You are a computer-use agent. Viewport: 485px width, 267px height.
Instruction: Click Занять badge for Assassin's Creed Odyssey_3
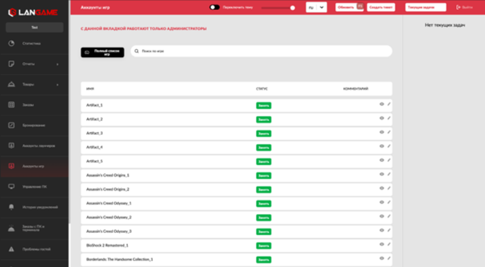click(x=263, y=232)
